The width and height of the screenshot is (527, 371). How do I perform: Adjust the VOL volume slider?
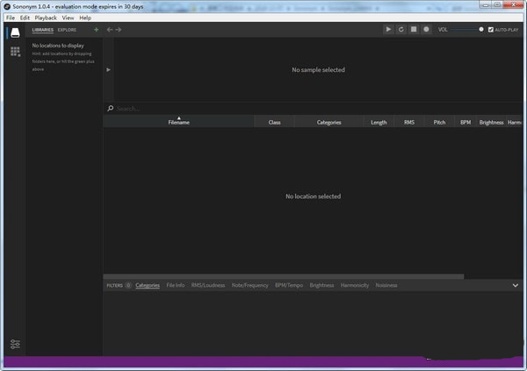[x=480, y=30]
